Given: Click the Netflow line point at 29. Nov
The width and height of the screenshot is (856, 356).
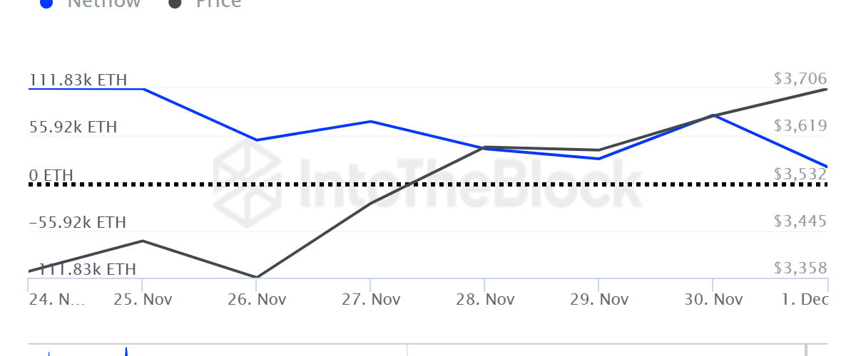Looking at the screenshot, I should tap(599, 158).
